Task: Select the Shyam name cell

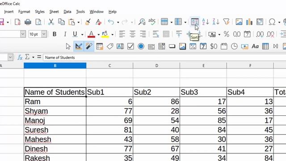Action: (55, 111)
